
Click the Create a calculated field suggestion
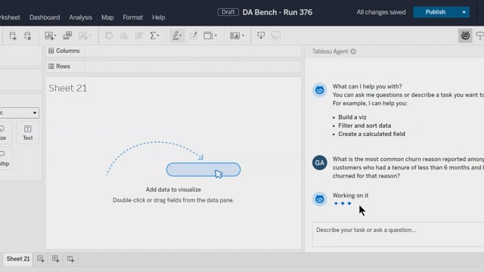(x=371, y=134)
